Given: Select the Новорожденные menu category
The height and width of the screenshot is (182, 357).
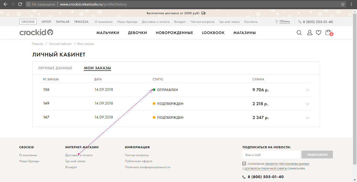Looking at the screenshot, I should coord(174,33).
